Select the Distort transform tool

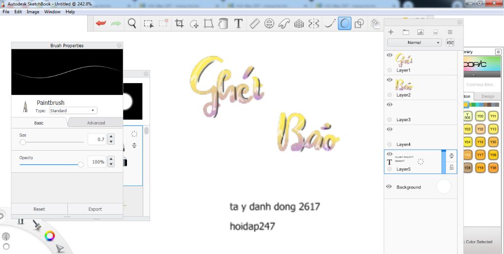209,24
